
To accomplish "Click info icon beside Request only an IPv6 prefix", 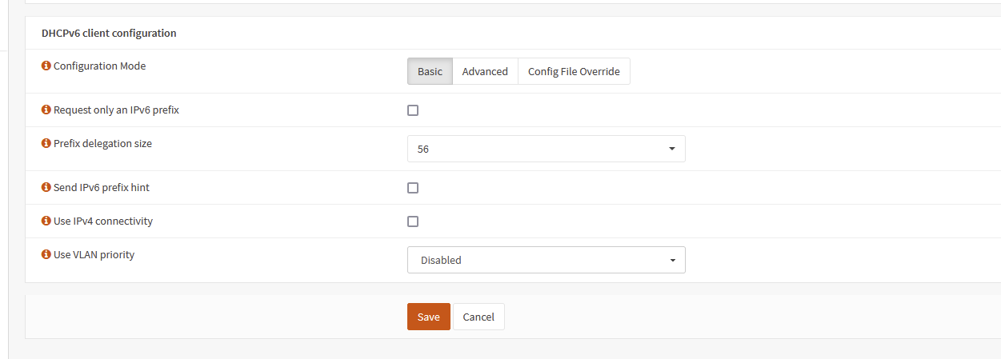I will coord(46,110).
